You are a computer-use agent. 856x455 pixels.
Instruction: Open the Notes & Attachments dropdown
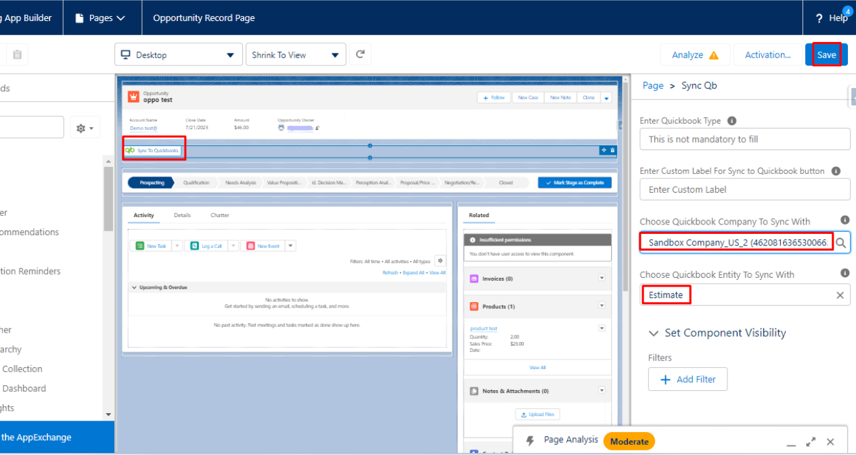[602, 391]
